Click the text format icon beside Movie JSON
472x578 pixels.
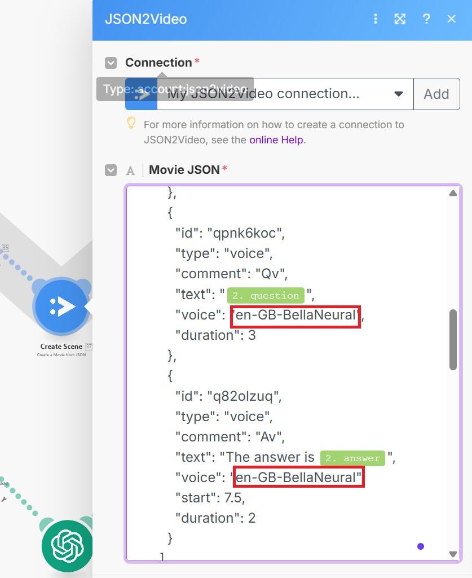coord(130,170)
